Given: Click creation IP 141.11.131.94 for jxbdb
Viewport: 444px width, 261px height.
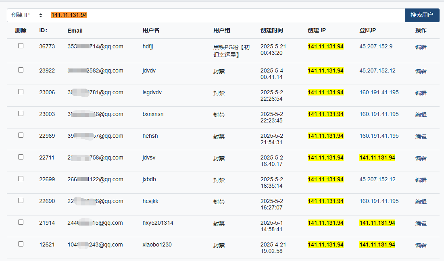Looking at the screenshot, I should [x=325, y=180].
